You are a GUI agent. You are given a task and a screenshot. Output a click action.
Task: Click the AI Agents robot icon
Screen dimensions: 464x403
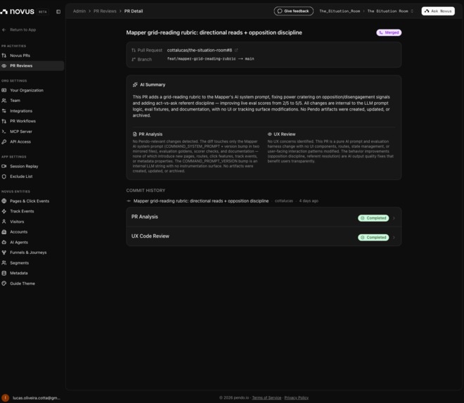click(x=4, y=242)
